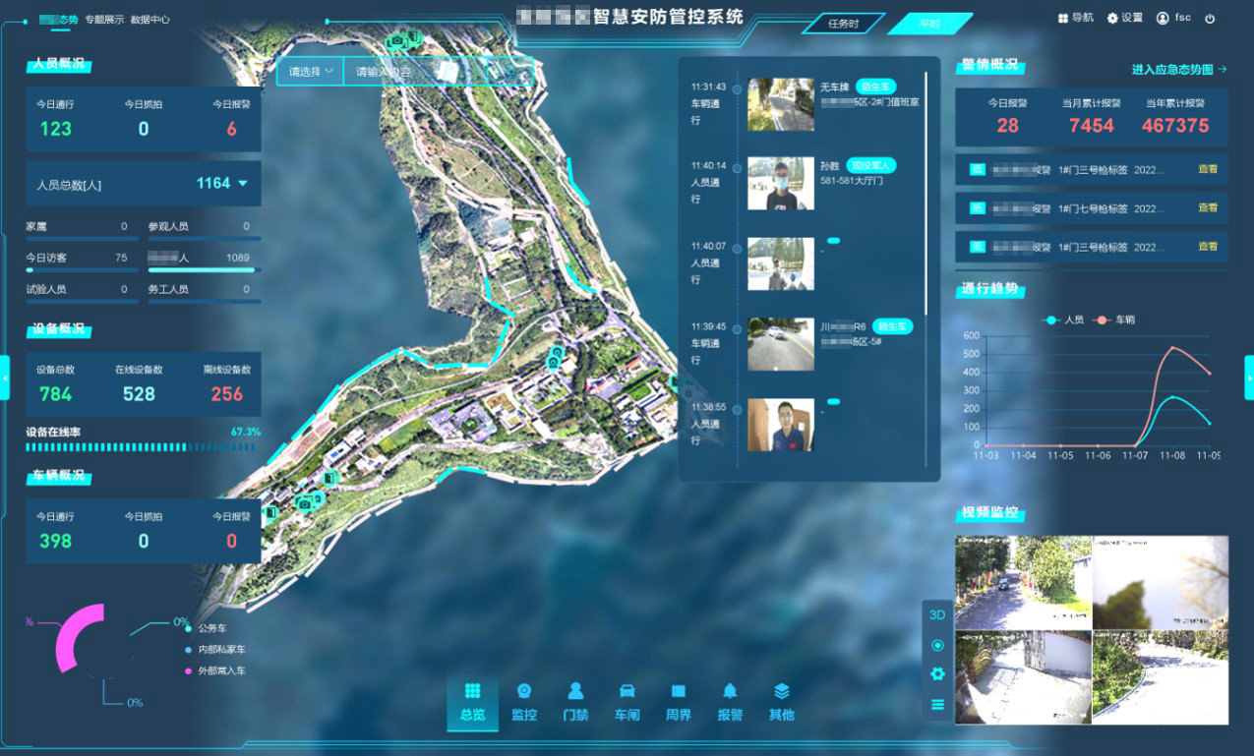The width and height of the screenshot is (1254, 756).
Task: Expand the 人员总数 dropdown arrow
Action: [x=243, y=184]
